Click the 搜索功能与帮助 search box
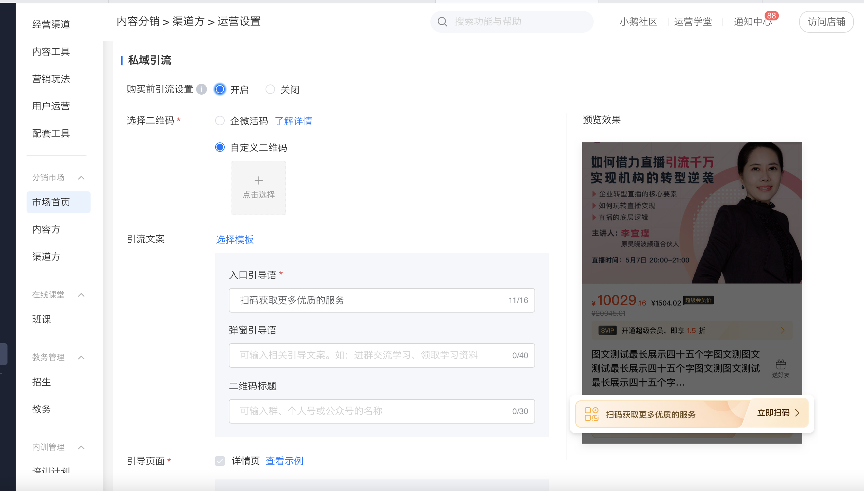 [512, 22]
